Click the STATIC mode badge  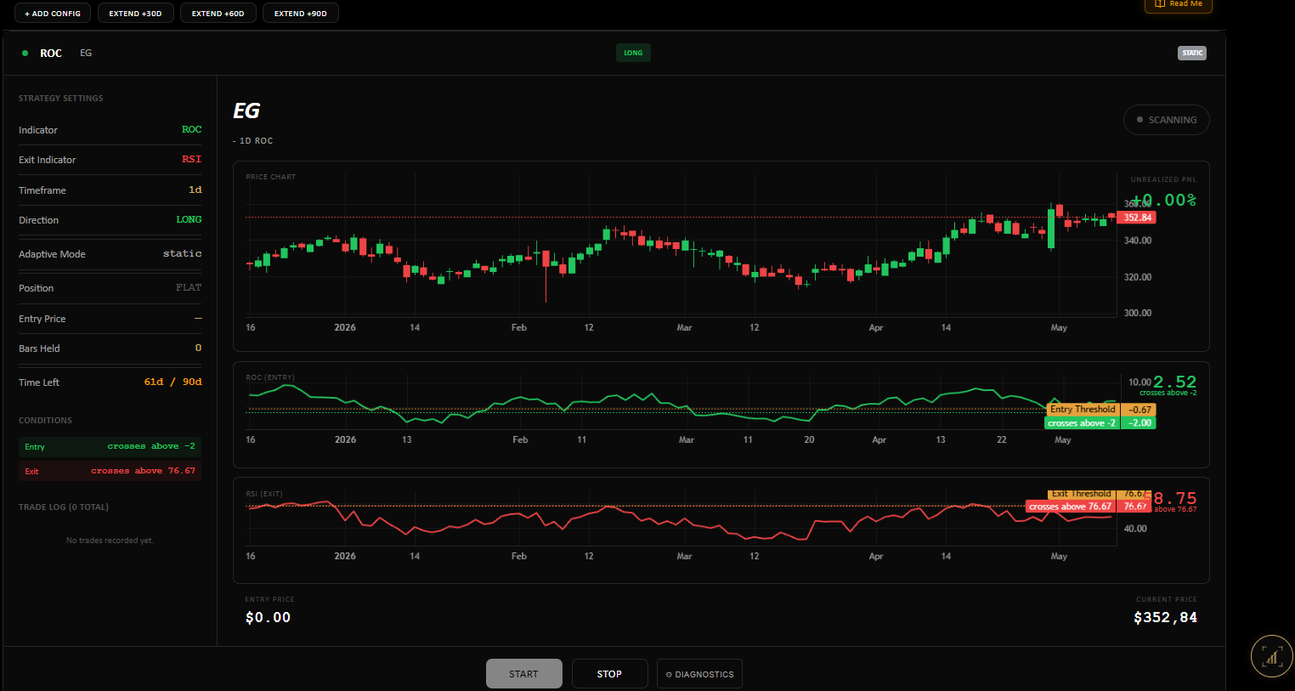(x=1192, y=53)
